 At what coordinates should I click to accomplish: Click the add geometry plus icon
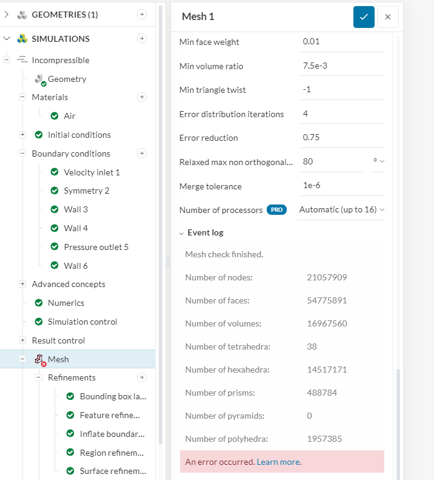coord(142,14)
